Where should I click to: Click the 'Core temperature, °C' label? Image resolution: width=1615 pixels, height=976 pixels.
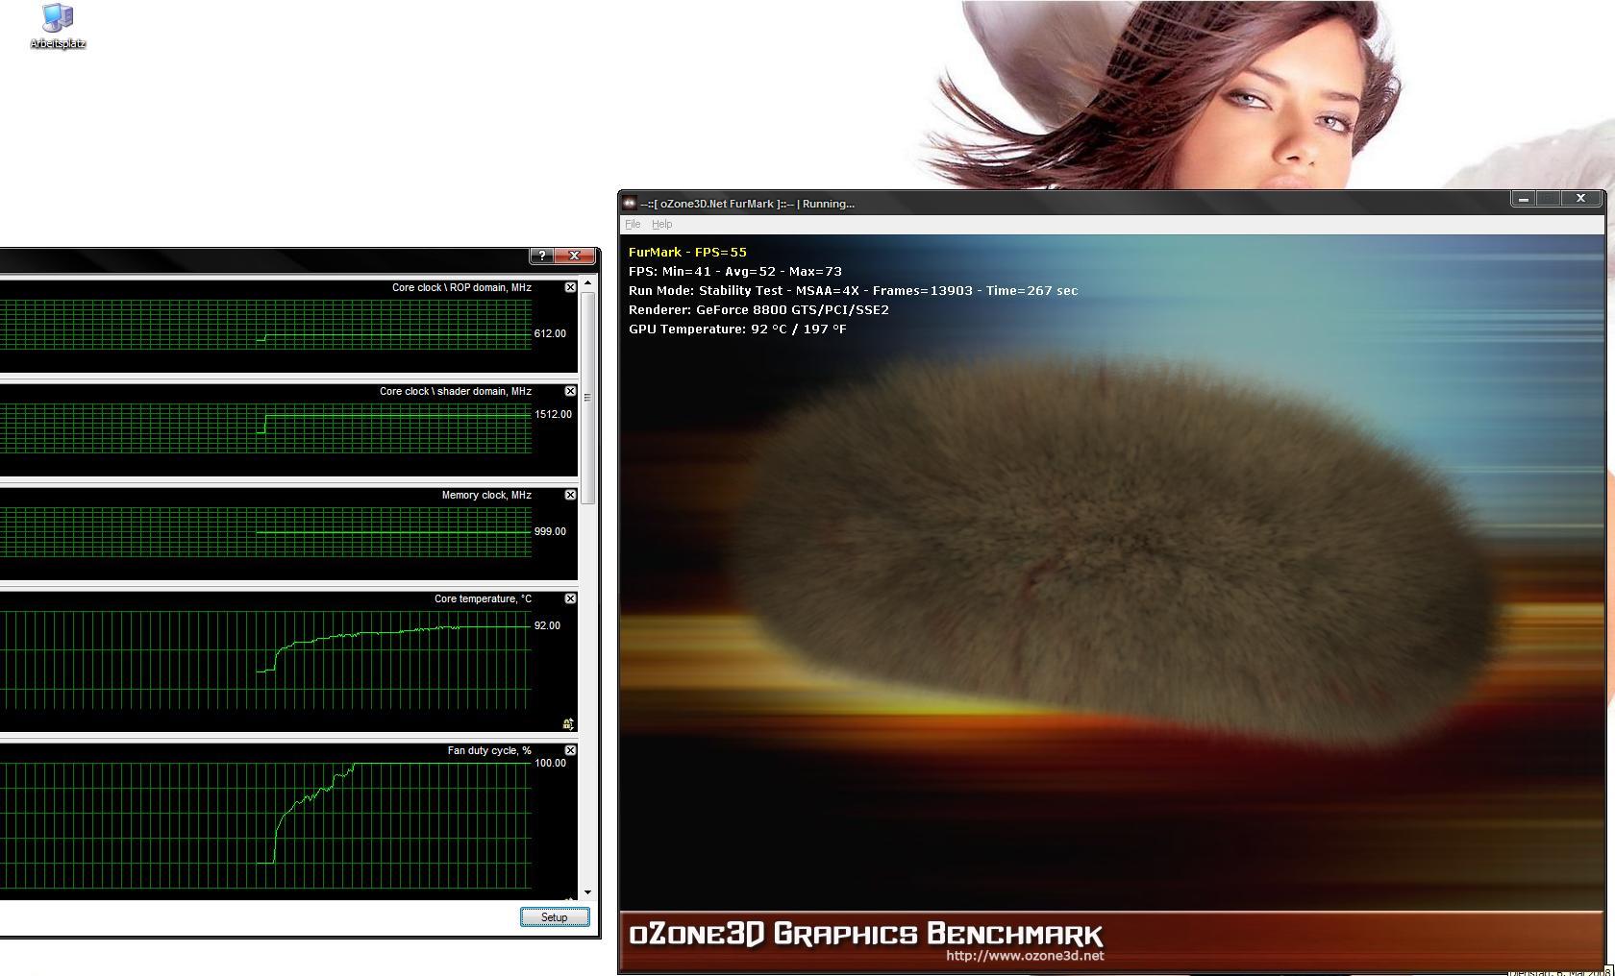tap(483, 598)
